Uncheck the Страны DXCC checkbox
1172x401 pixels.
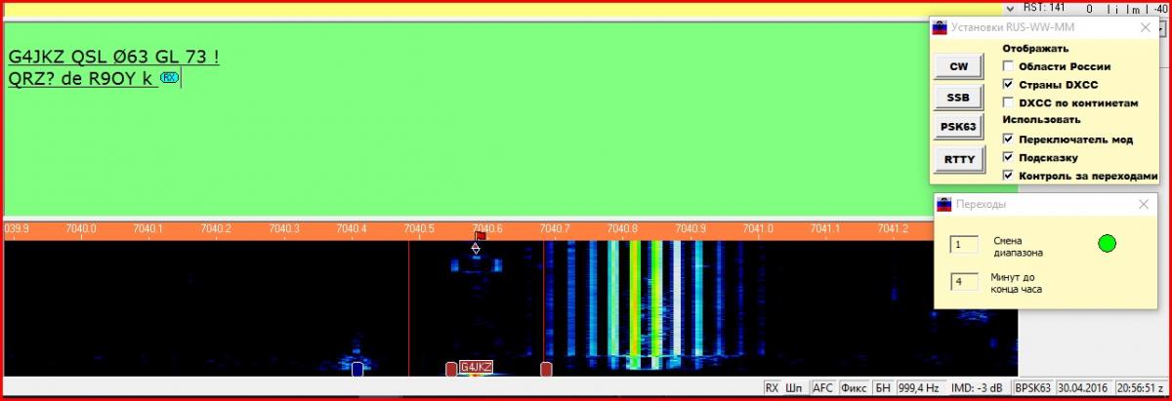[x=1009, y=84]
